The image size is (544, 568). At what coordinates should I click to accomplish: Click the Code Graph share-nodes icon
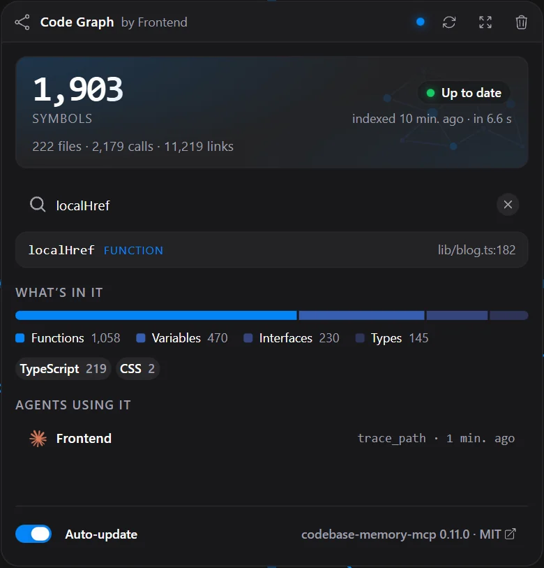pos(22,22)
